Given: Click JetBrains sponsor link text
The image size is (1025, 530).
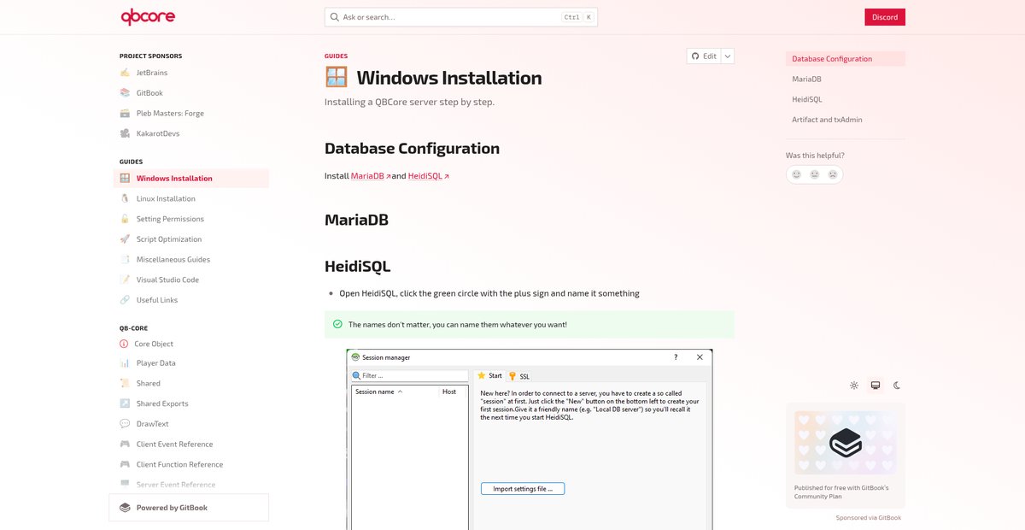Looking at the screenshot, I should [x=152, y=73].
